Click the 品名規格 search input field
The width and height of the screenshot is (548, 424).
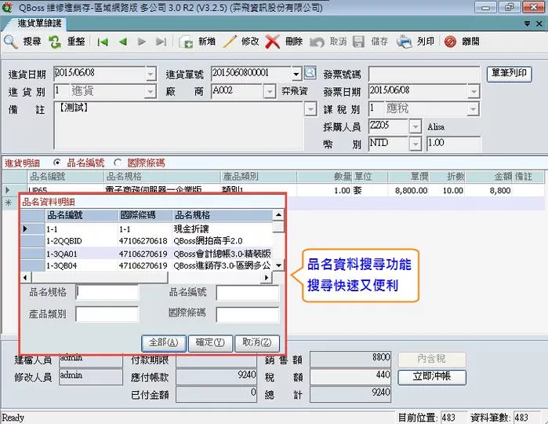[x=107, y=293]
